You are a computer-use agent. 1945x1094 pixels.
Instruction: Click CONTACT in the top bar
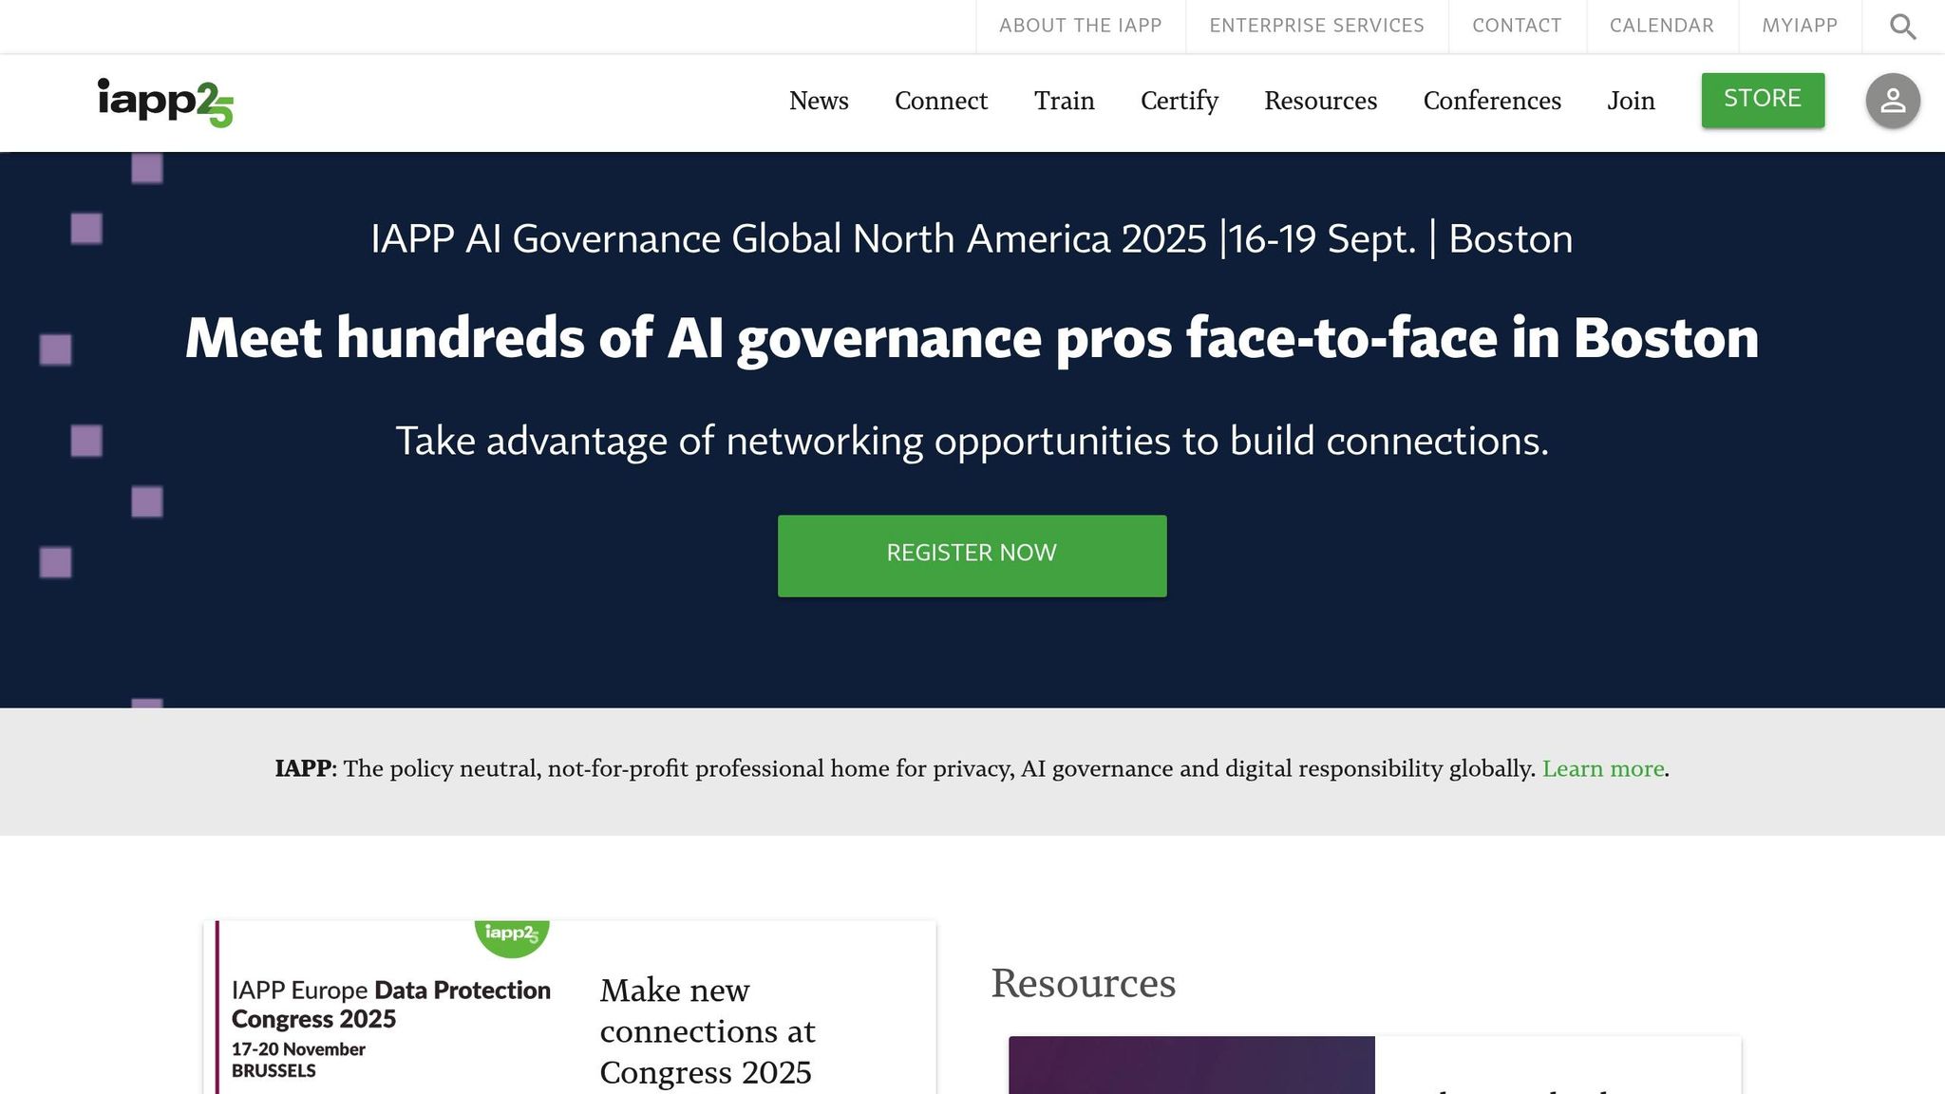(x=1517, y=26)
